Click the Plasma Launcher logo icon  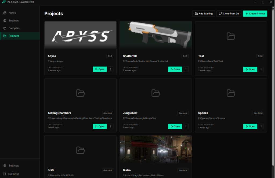pyautogui.click(x=4, y=2)
